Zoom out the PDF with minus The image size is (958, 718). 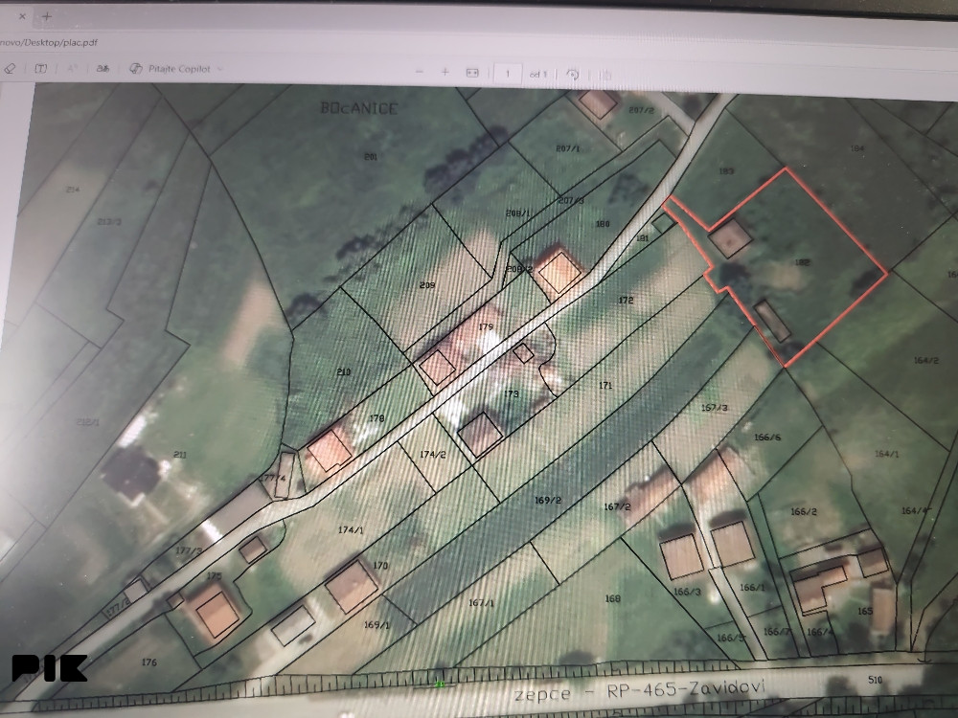(420, 72)
